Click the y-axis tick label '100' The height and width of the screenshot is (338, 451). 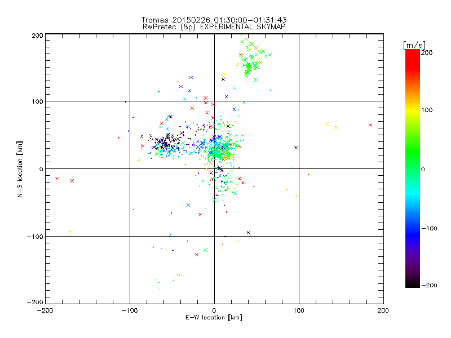point(37,102)
